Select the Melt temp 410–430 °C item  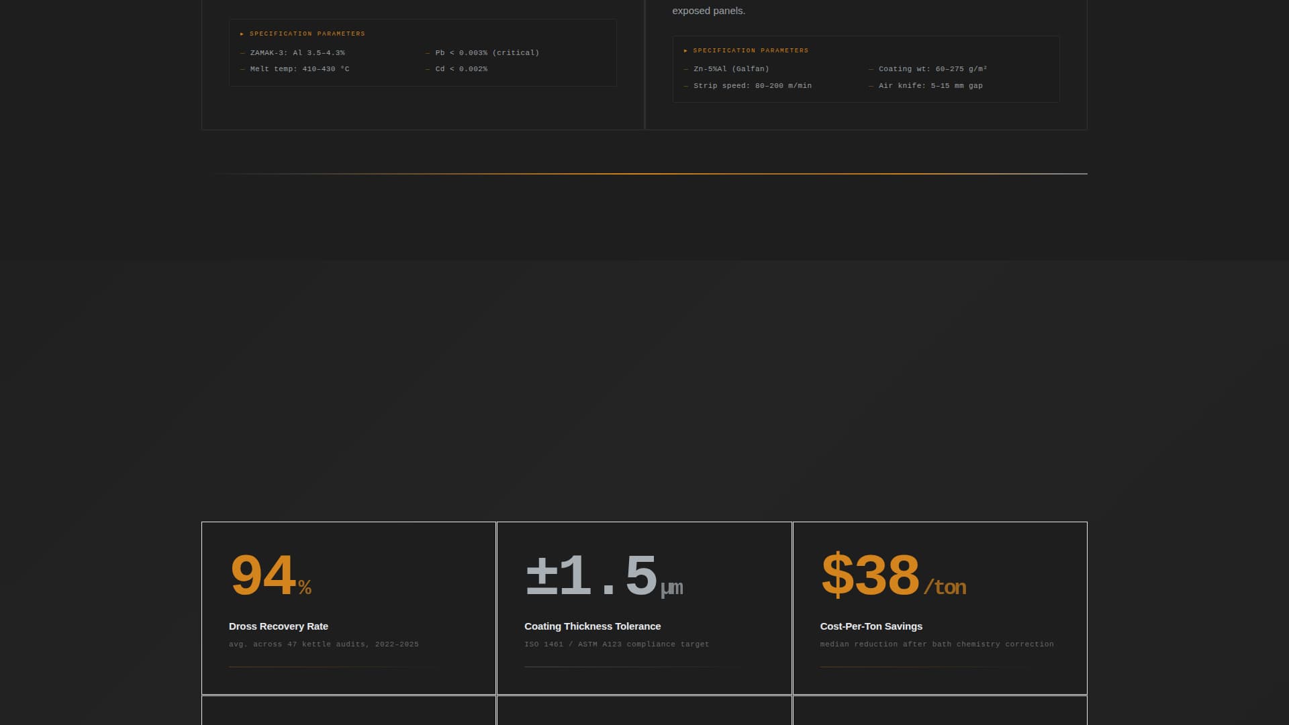299,69
